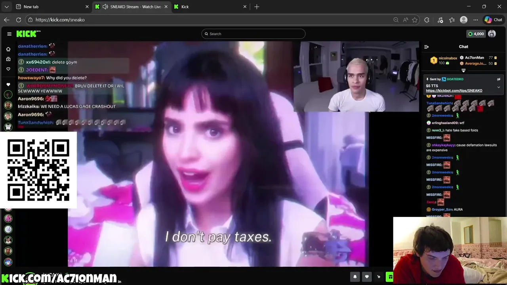Click the sparkle button under video
The image size is (507, 285).
[379, 277]
